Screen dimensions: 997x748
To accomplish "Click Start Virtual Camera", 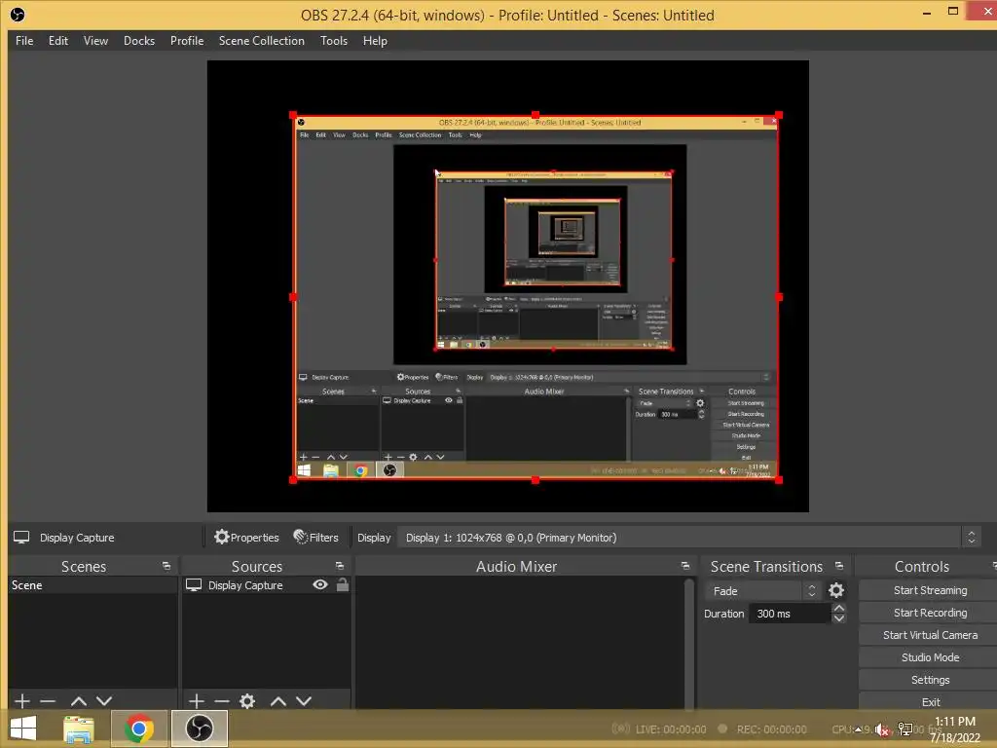I will pos(930,635).
